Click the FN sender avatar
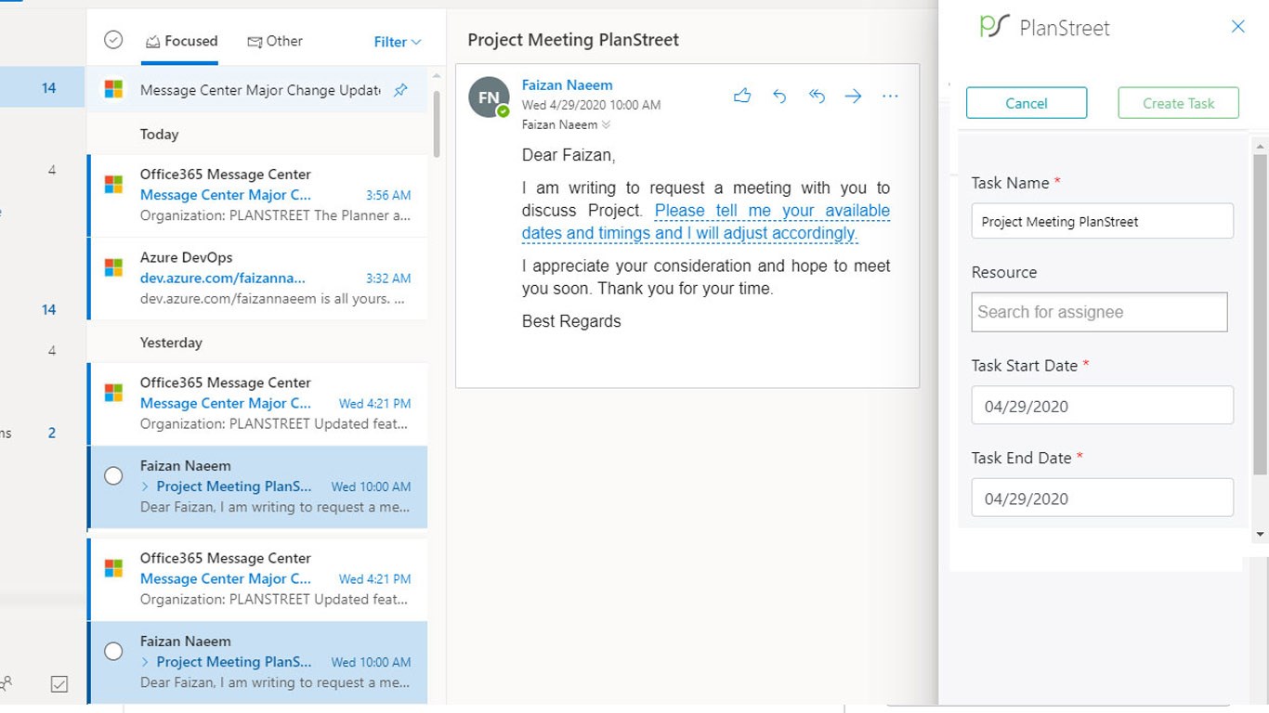Viewport: 1269px width, 713px height. pyautogui.click(x=489, y=97)
